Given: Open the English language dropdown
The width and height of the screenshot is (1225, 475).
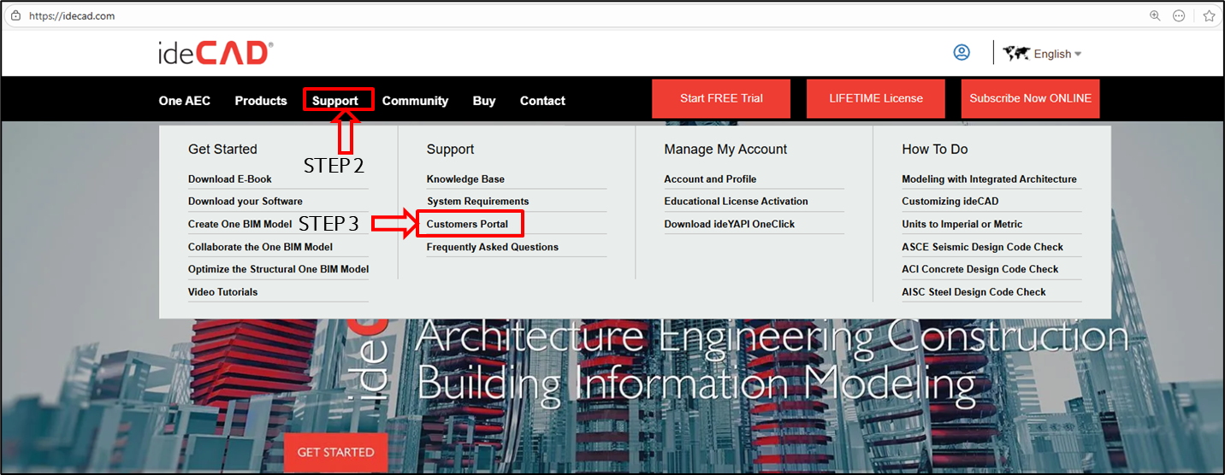Looking at the screenshot, I should 1057,54.
